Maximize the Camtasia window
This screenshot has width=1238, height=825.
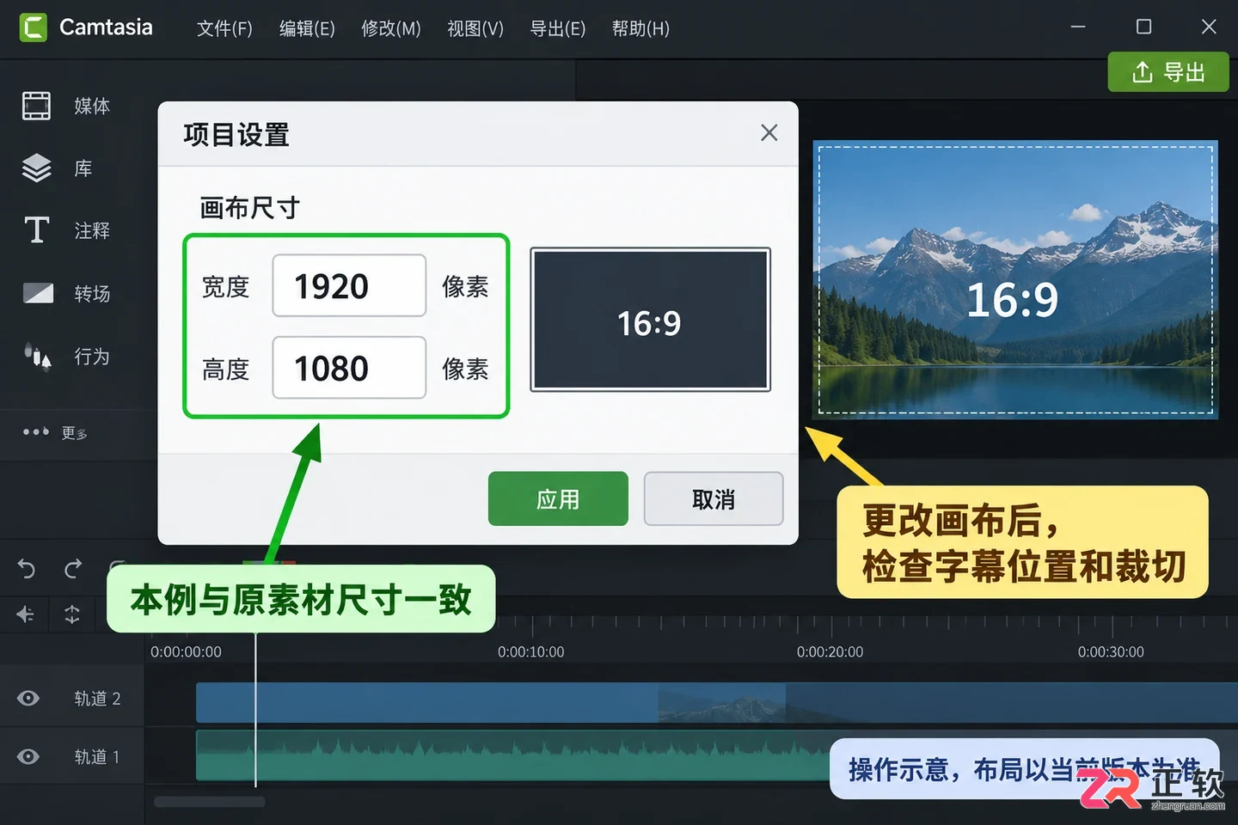1143,27
